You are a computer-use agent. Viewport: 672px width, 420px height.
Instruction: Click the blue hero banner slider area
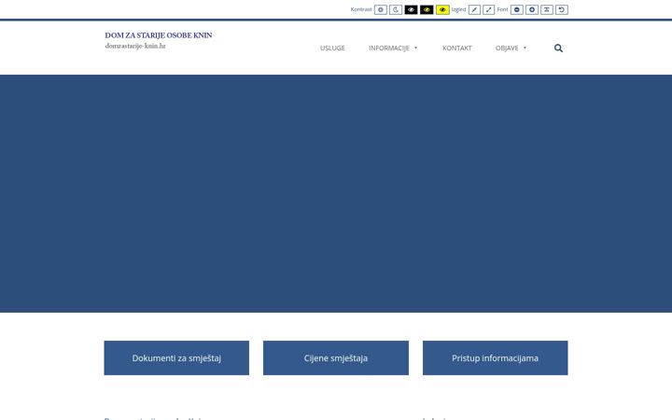coord(336,194)
